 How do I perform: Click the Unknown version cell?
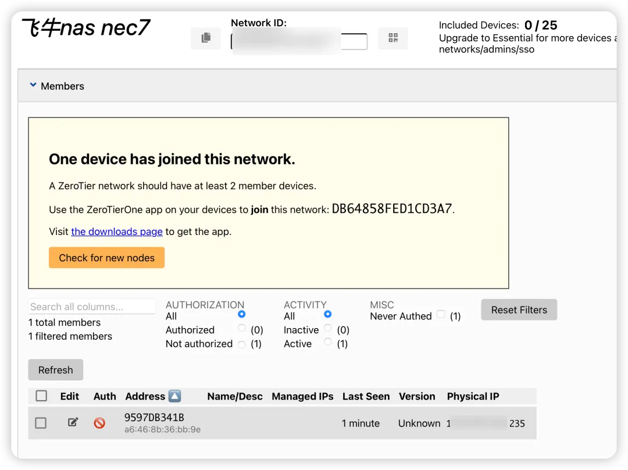pyautogui.click(x=419, y=423)
